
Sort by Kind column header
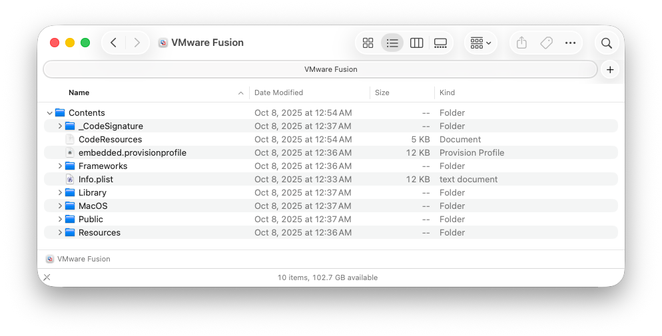pyautogui.click(x=447, y=92)
